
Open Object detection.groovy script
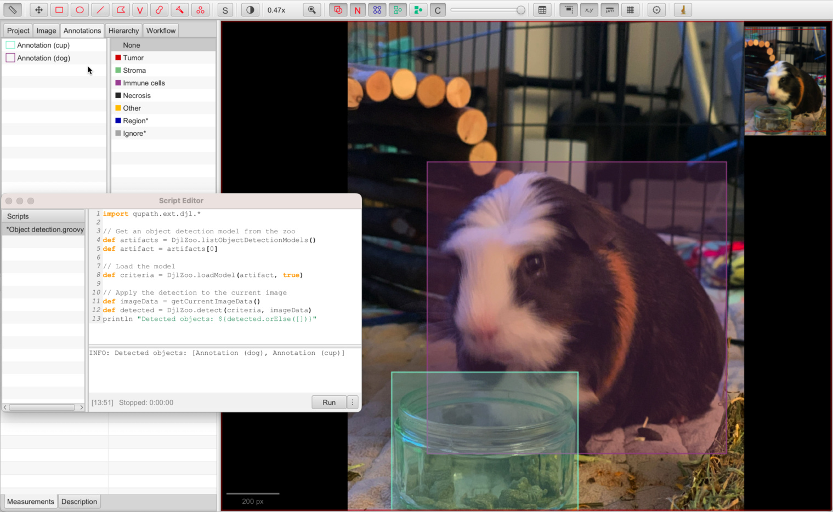44,229
